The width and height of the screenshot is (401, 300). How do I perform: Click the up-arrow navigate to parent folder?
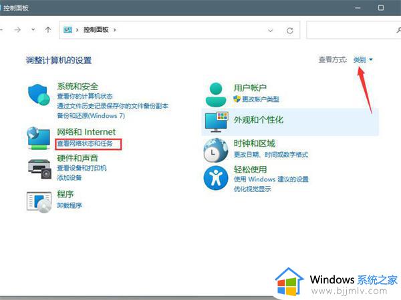[48, 30]
